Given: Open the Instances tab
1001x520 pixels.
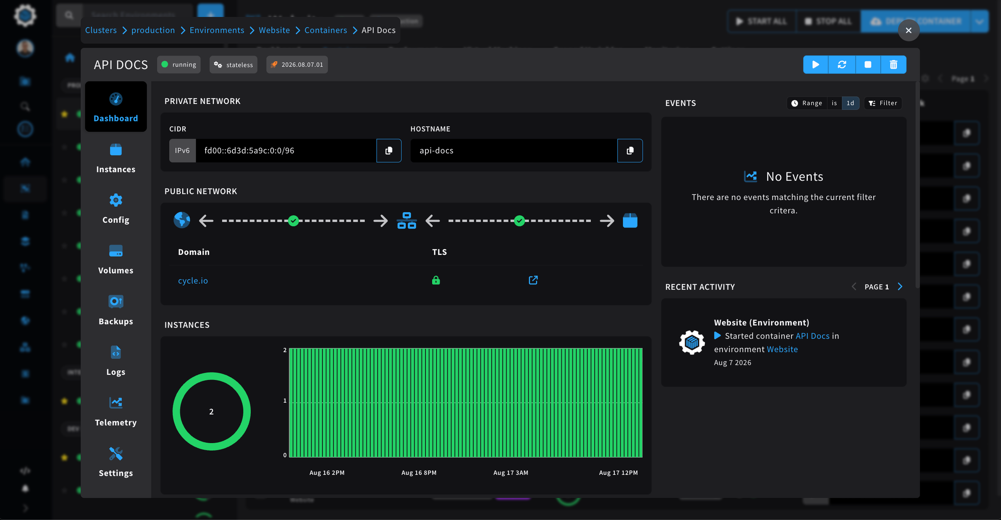Looking at the screenshot, I should point(116,158).
